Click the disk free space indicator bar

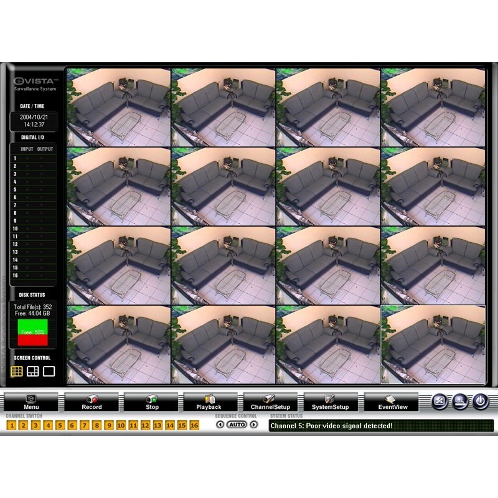32,332
